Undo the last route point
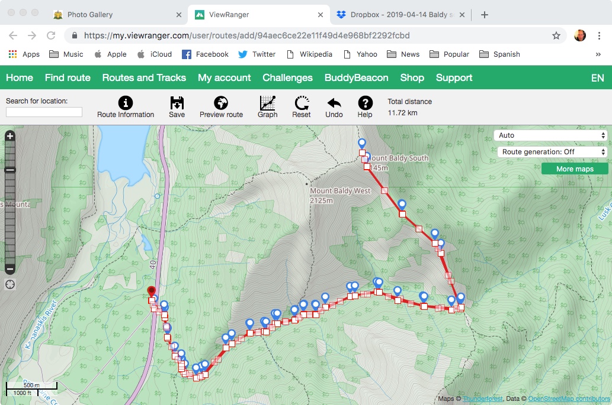Image resolution: width=612 pixels, height=405 pixels. 334,103
